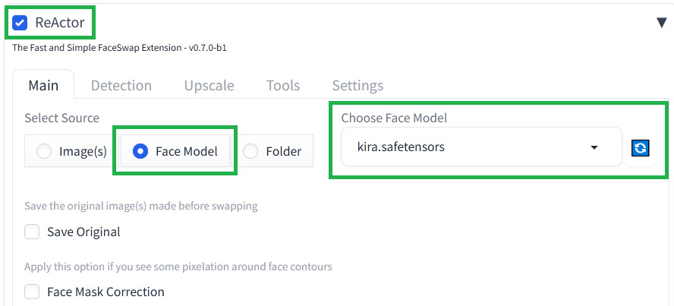The height and width of the screenshot is (306, 674).
Task: Uncheck the ReActor enable checkbox
Action: pos(20,23)
